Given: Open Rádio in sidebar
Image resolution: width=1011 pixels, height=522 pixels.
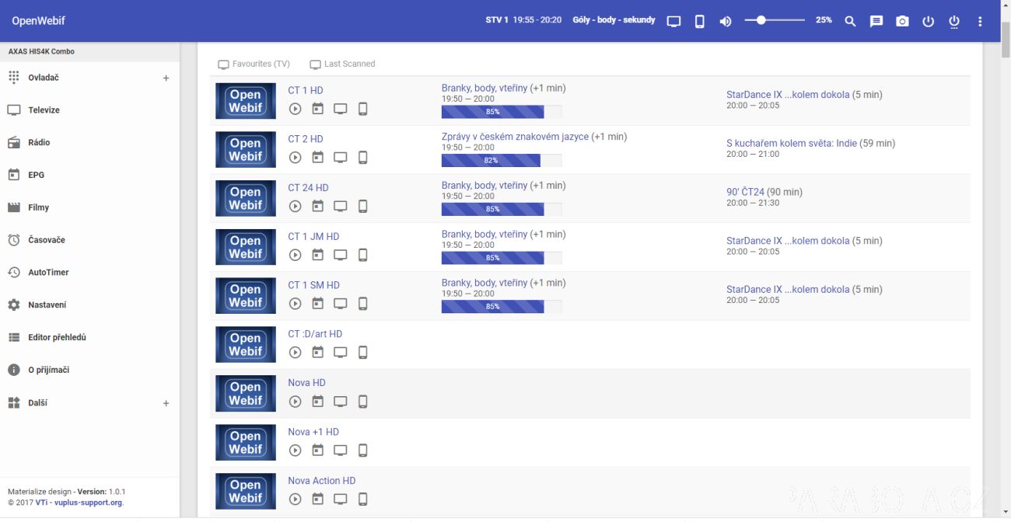Looking at the screenshot, I should [89, 143].
